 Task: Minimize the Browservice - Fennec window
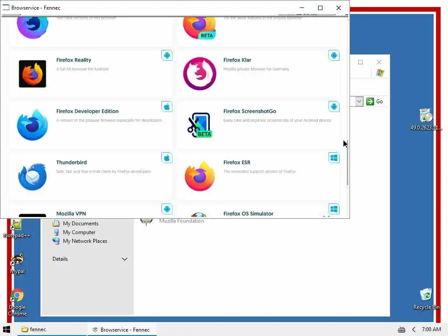coord(302,8)
